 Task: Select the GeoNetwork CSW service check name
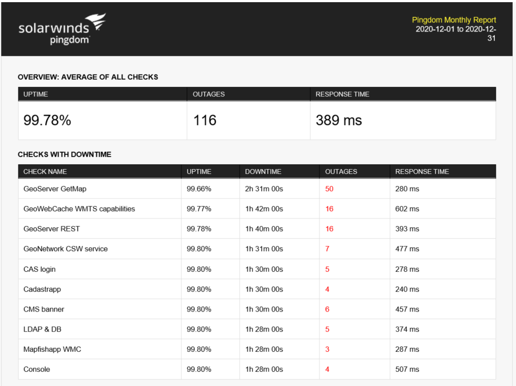tap(65, 249)
